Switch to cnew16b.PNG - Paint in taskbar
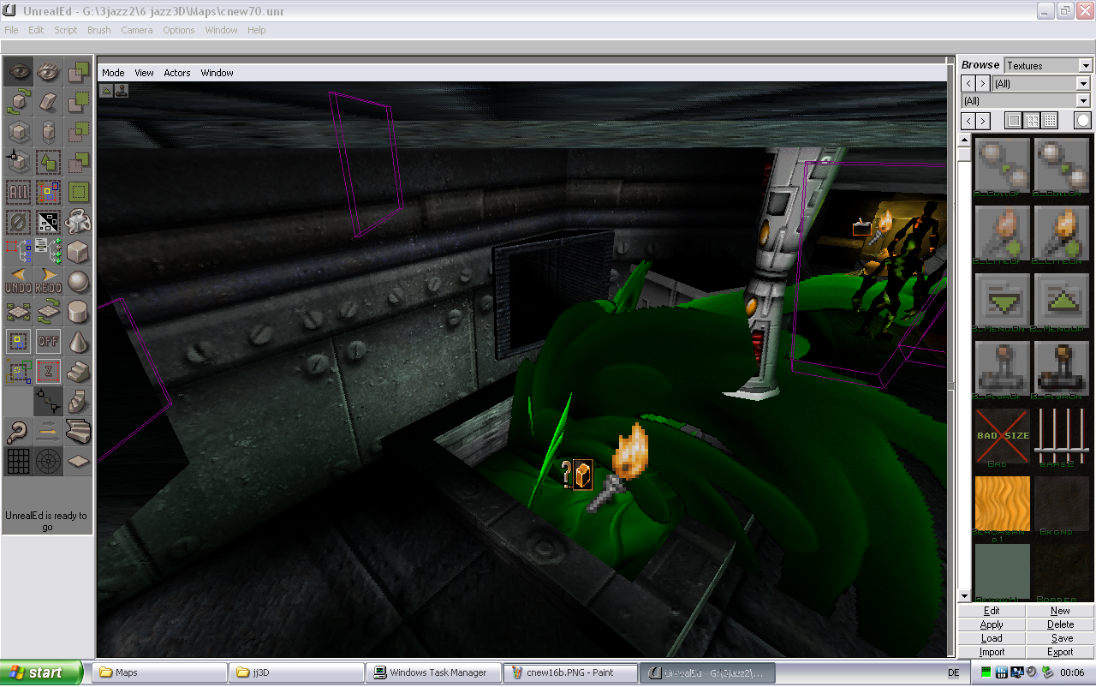The height and width of the screenshot is (687, 1096). [x=570, y=672]
